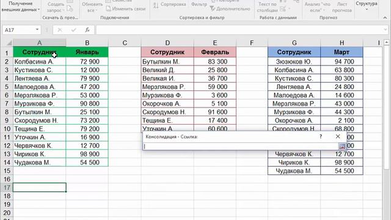This screenshot has height=220, width=391.
Task: Select column B header
Action: (87, 43)
